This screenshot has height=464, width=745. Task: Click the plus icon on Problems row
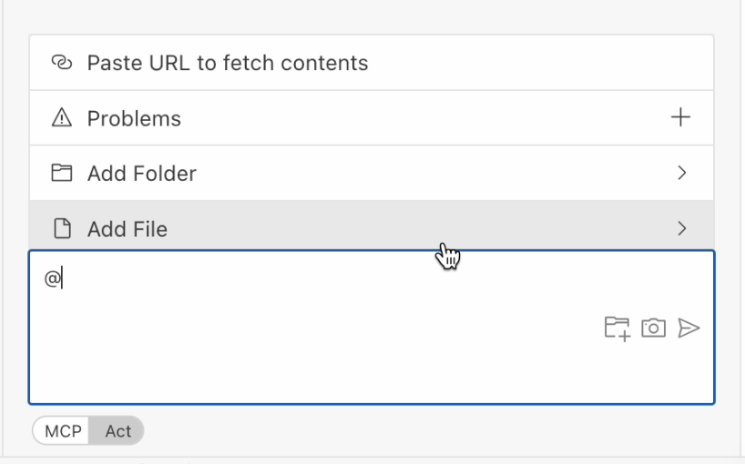tap(680, 117)
